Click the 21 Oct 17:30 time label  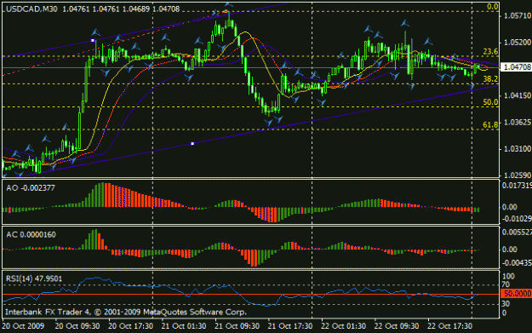click(x=290, y=326)
